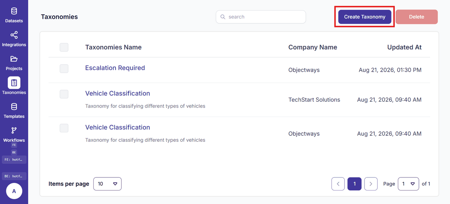This screenshot has width=450, height=204.
Task: Click the Taxonomies sidebar label
Action: coord(14,92)
